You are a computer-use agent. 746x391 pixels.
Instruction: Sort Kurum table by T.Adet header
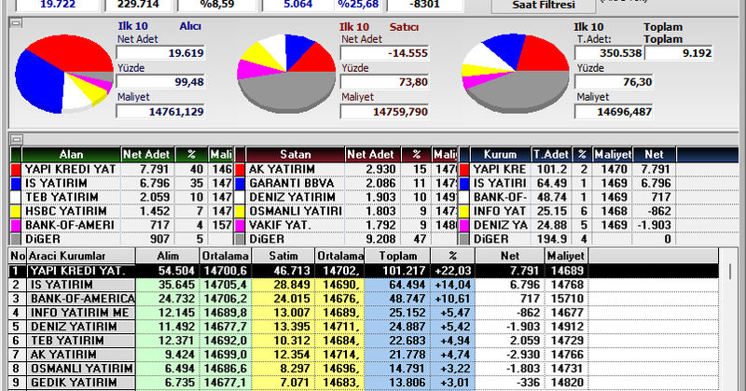tap(551, 154)
